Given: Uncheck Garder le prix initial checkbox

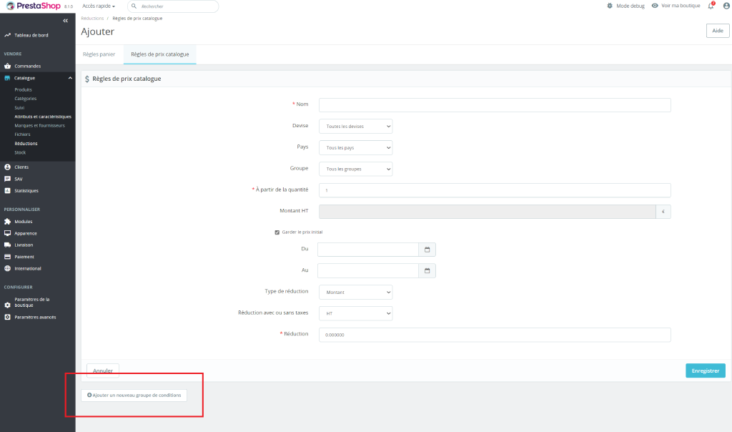Looking at the screenshot, I should [x=277, y=232].
